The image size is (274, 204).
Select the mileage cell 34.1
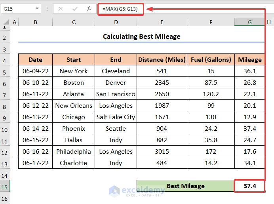tap(250, 163)
